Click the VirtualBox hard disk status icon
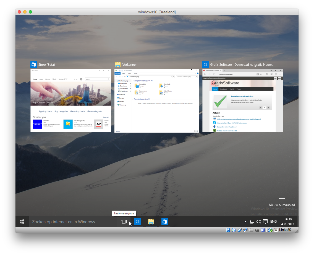This screenshot has width=314, height=255. point(228,230)
